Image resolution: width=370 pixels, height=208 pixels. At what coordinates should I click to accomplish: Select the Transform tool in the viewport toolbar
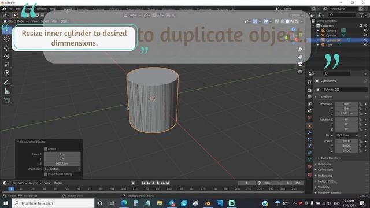6,73
